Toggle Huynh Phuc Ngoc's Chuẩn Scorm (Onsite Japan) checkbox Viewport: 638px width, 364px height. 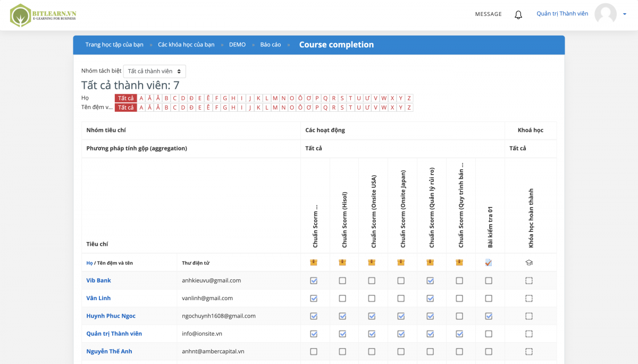401,316
